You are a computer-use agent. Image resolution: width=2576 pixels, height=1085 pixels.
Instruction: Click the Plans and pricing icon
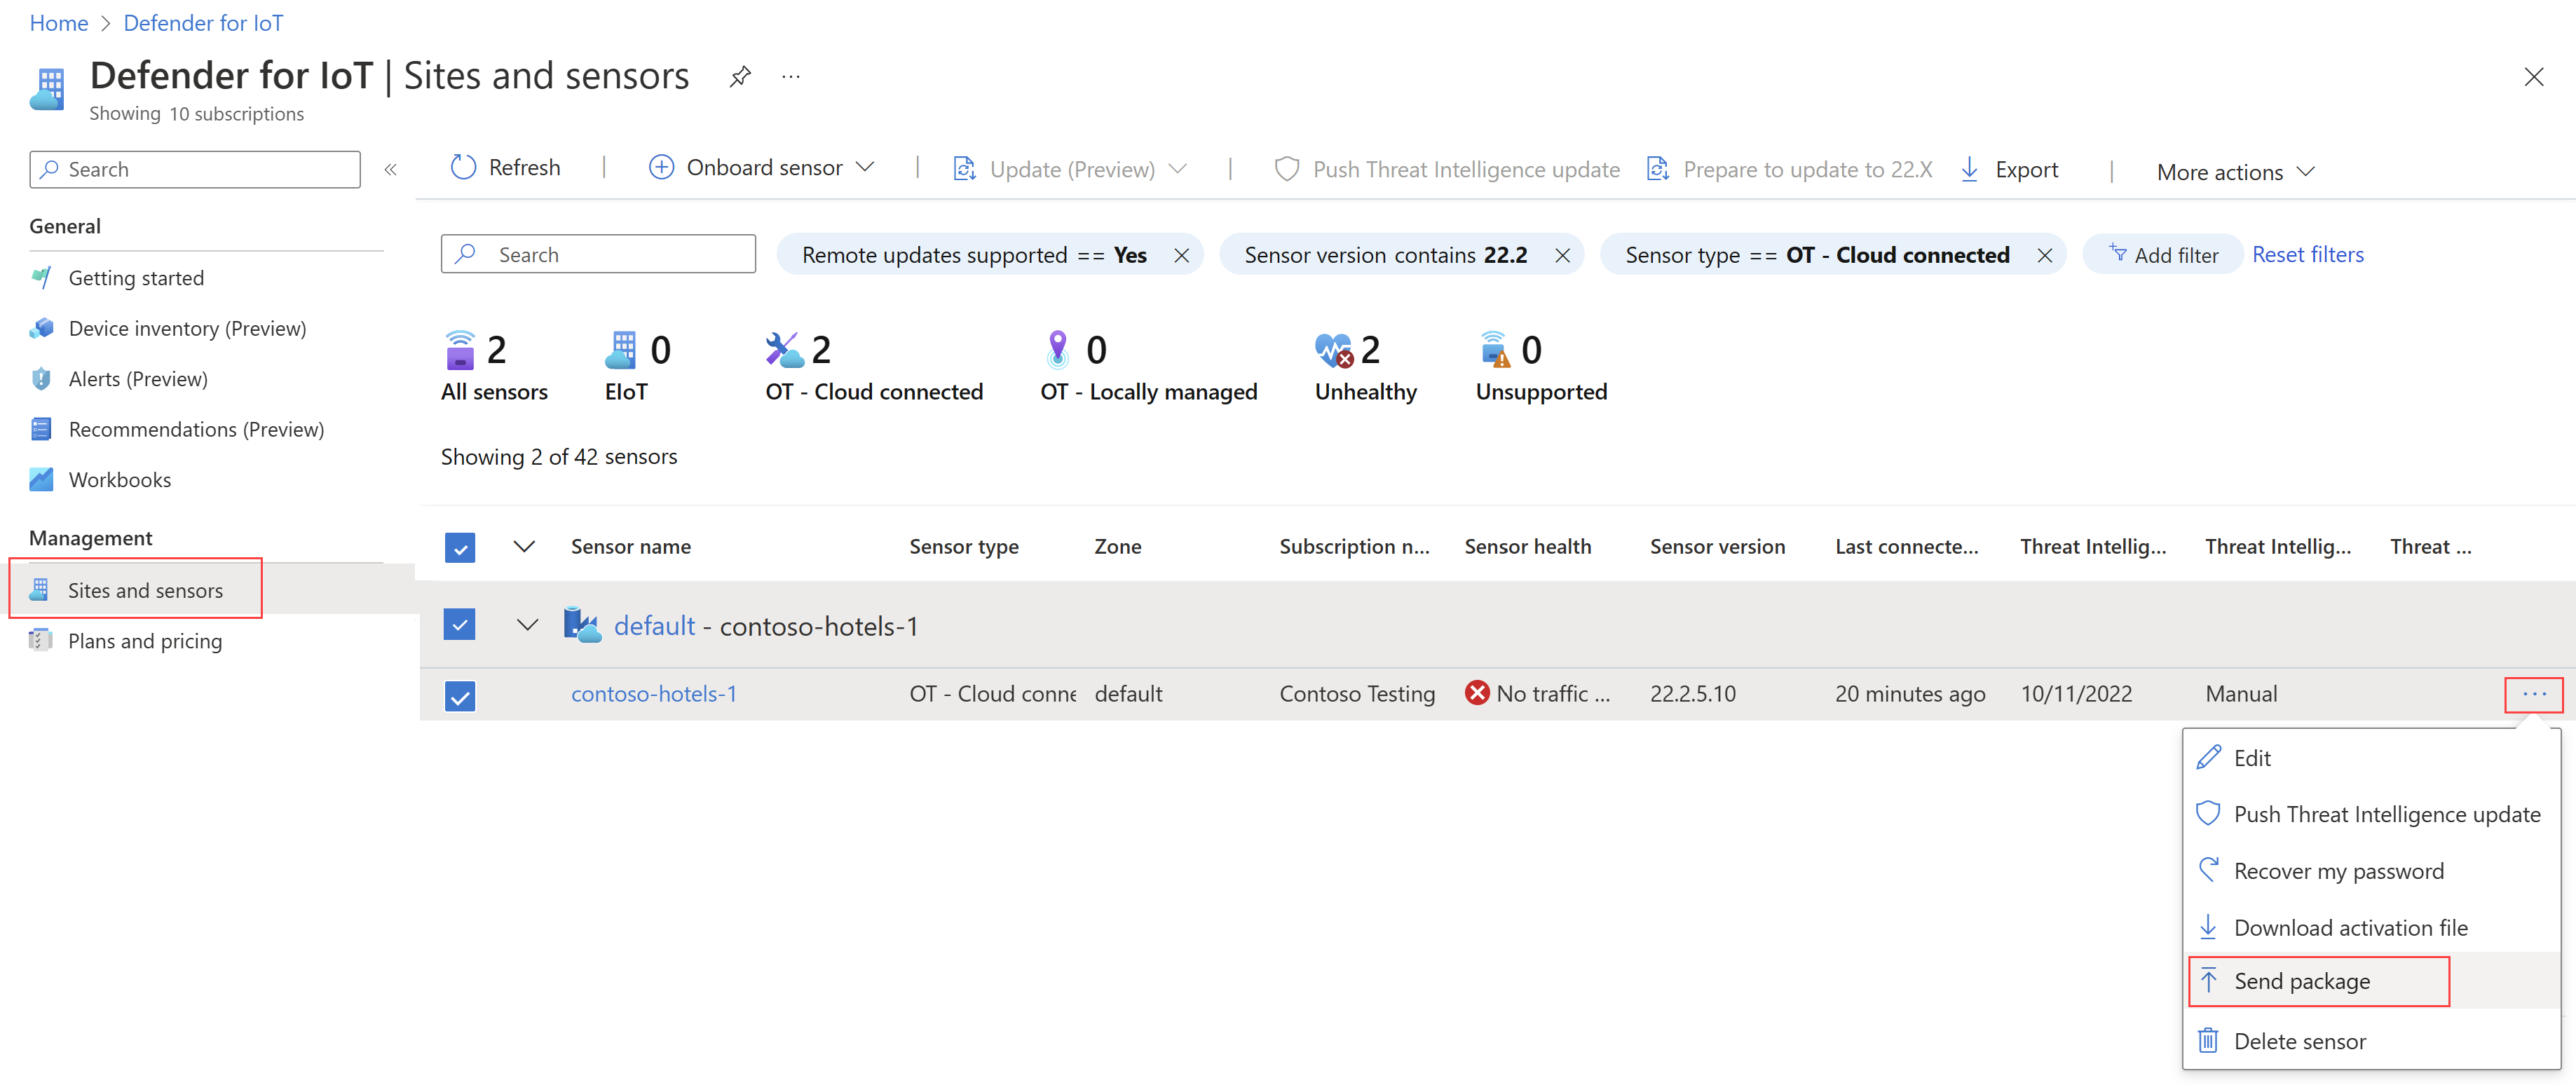pos(40,641)
